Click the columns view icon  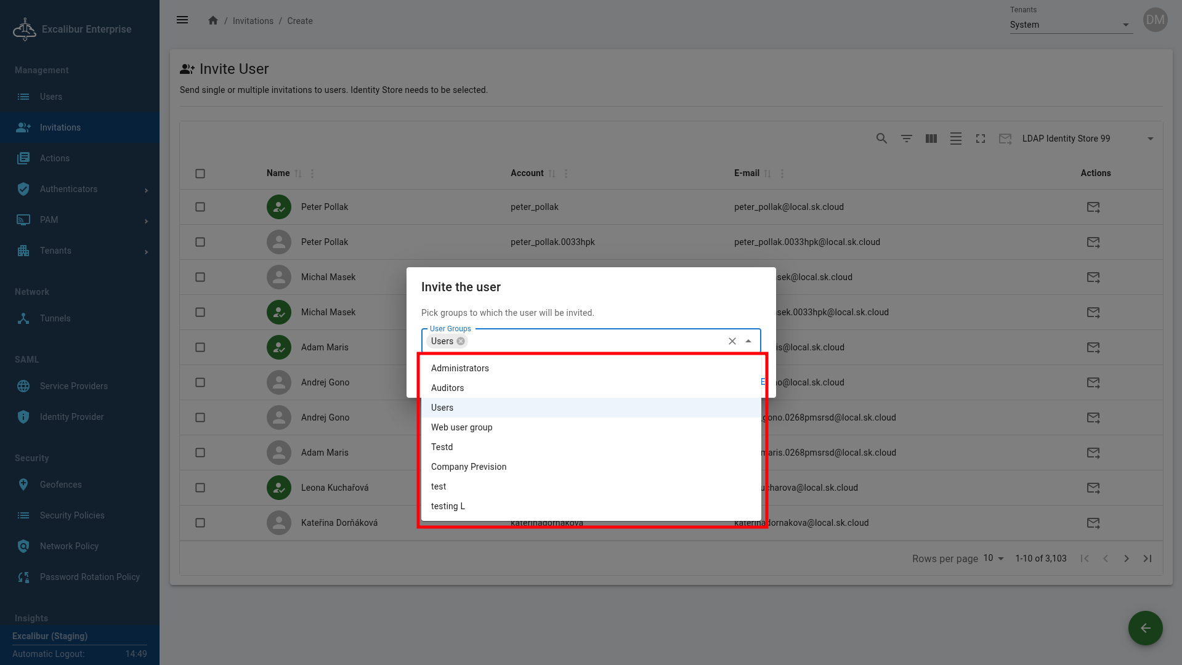931,139
